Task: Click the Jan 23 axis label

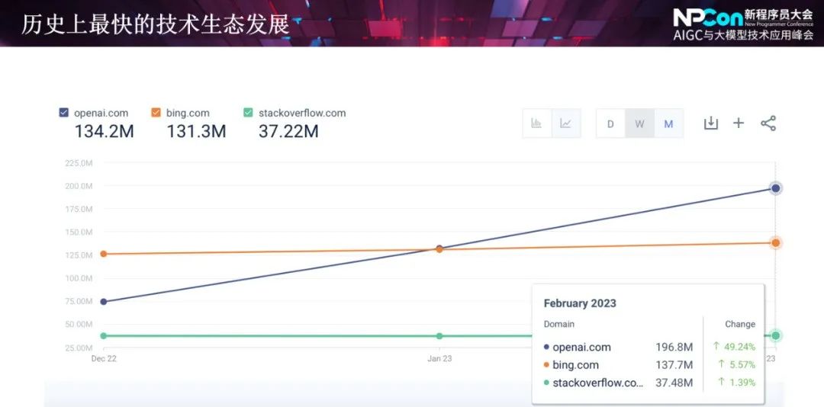Action: click(x=439, y=359)
